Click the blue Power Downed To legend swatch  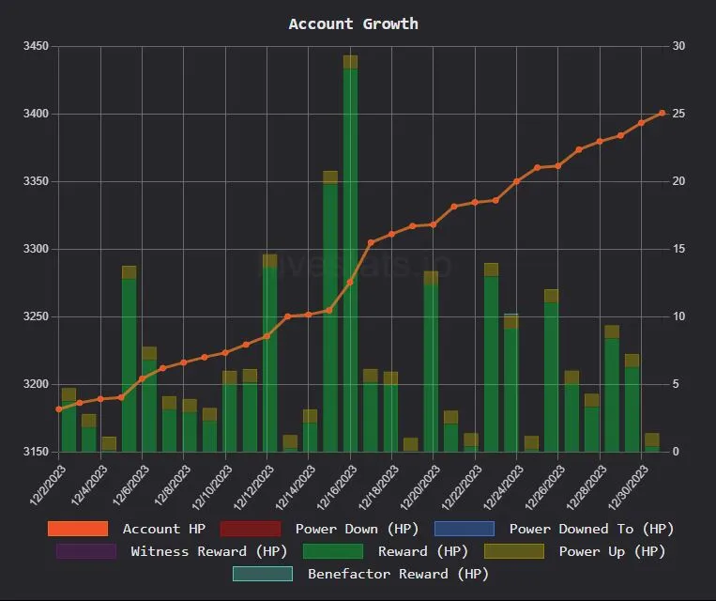465,529
